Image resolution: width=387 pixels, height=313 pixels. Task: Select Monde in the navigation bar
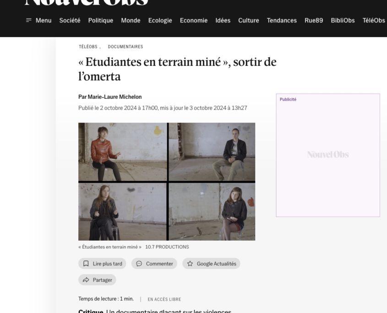click(131, 20)
